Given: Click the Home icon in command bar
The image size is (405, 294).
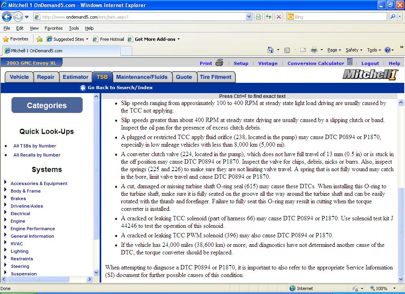Looking at the screenshot, I should (271, 50).
